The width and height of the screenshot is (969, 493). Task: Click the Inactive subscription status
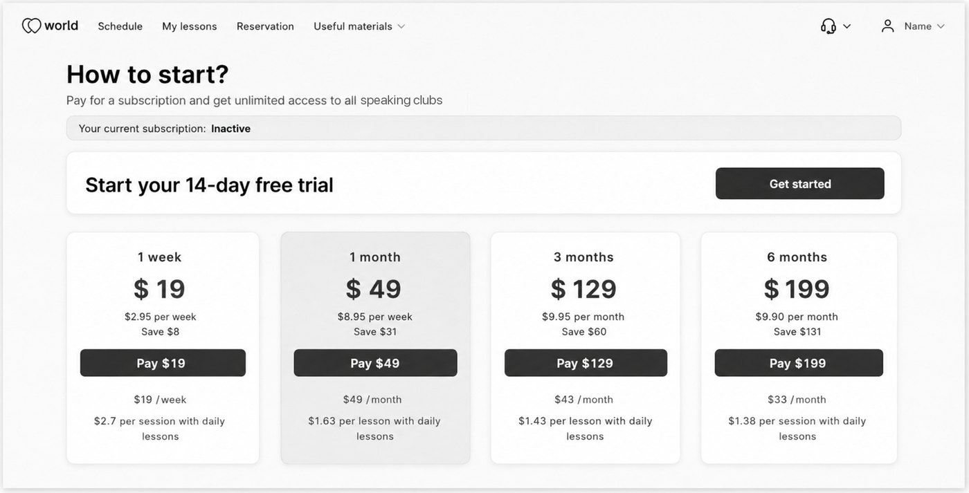tap(230, 129)
